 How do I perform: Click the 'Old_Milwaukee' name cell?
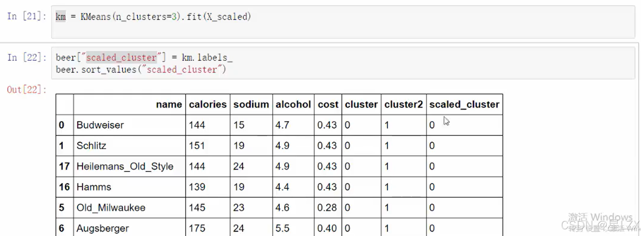[x=129, y=208]
